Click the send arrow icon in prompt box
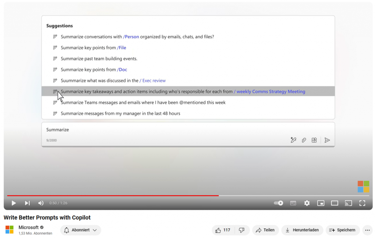The width and height of the screenshot is (375, 238). tap(327, 140)
